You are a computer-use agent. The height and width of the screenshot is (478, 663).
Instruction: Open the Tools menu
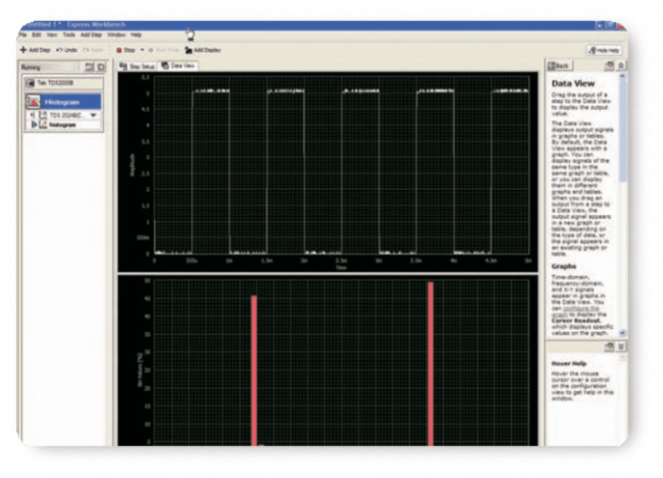[69, 34]
